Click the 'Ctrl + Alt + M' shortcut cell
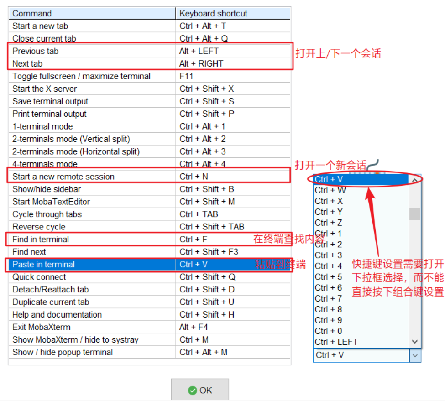The height and width of the screenshot is (401, 445). click(x=233, y=352)
